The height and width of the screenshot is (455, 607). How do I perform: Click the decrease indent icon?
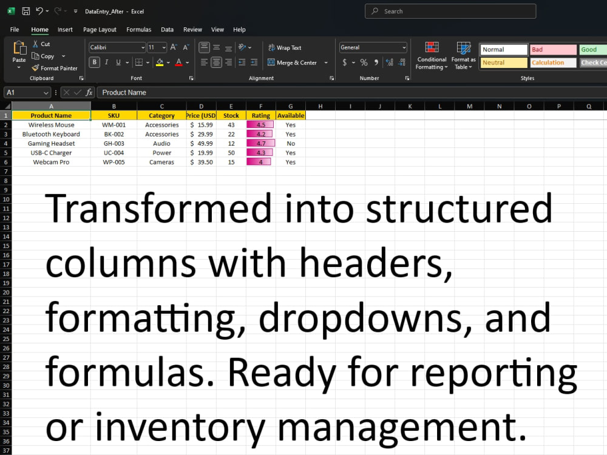tap(242, 62)
